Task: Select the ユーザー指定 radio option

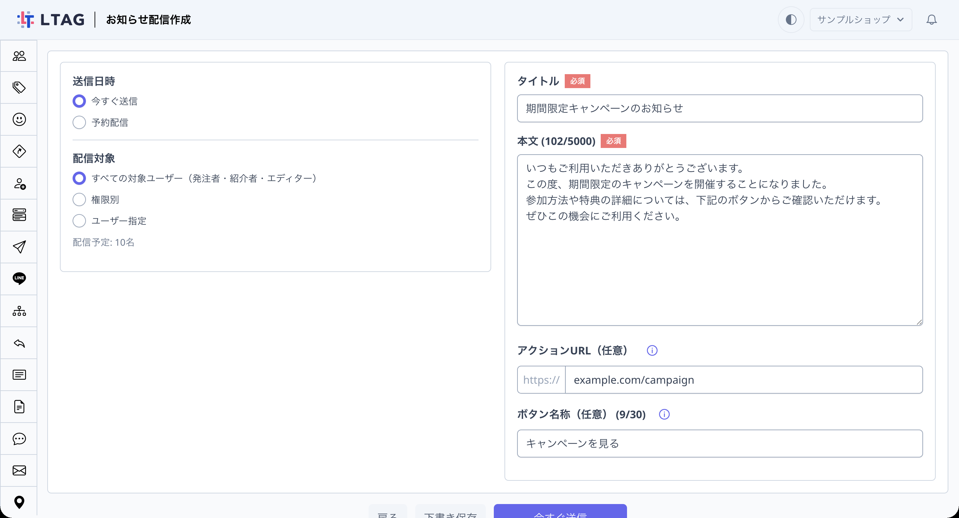Action: coord(79,221)
